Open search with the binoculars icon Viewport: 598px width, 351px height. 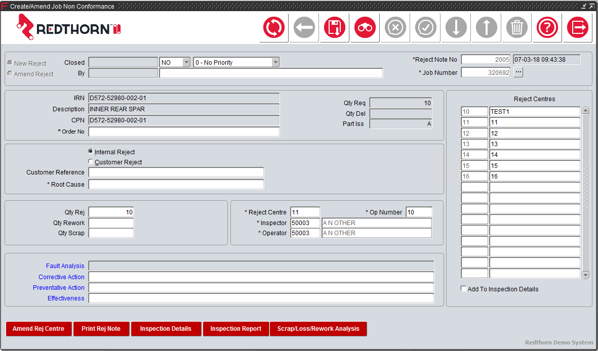click(x=365, y=28)
